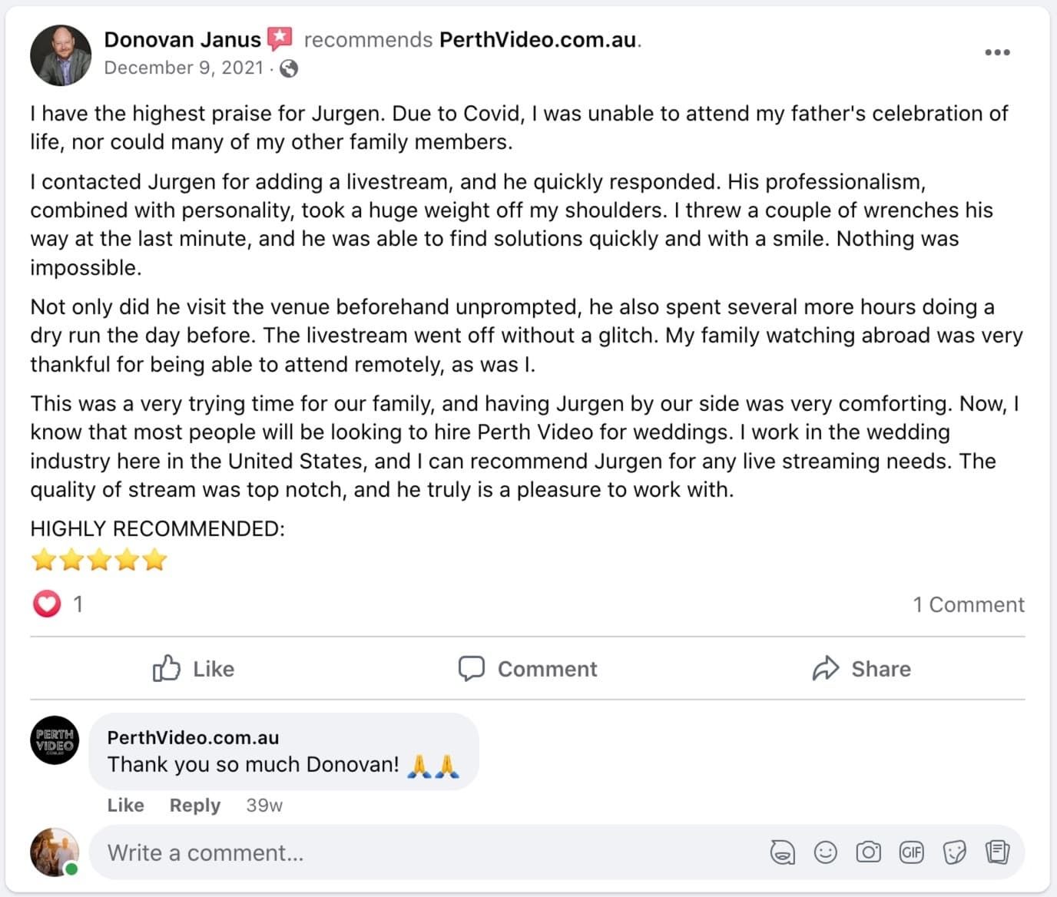Click the Comment button below the post
This screenshot has width=1057, height=897.
tap(528, 669)
